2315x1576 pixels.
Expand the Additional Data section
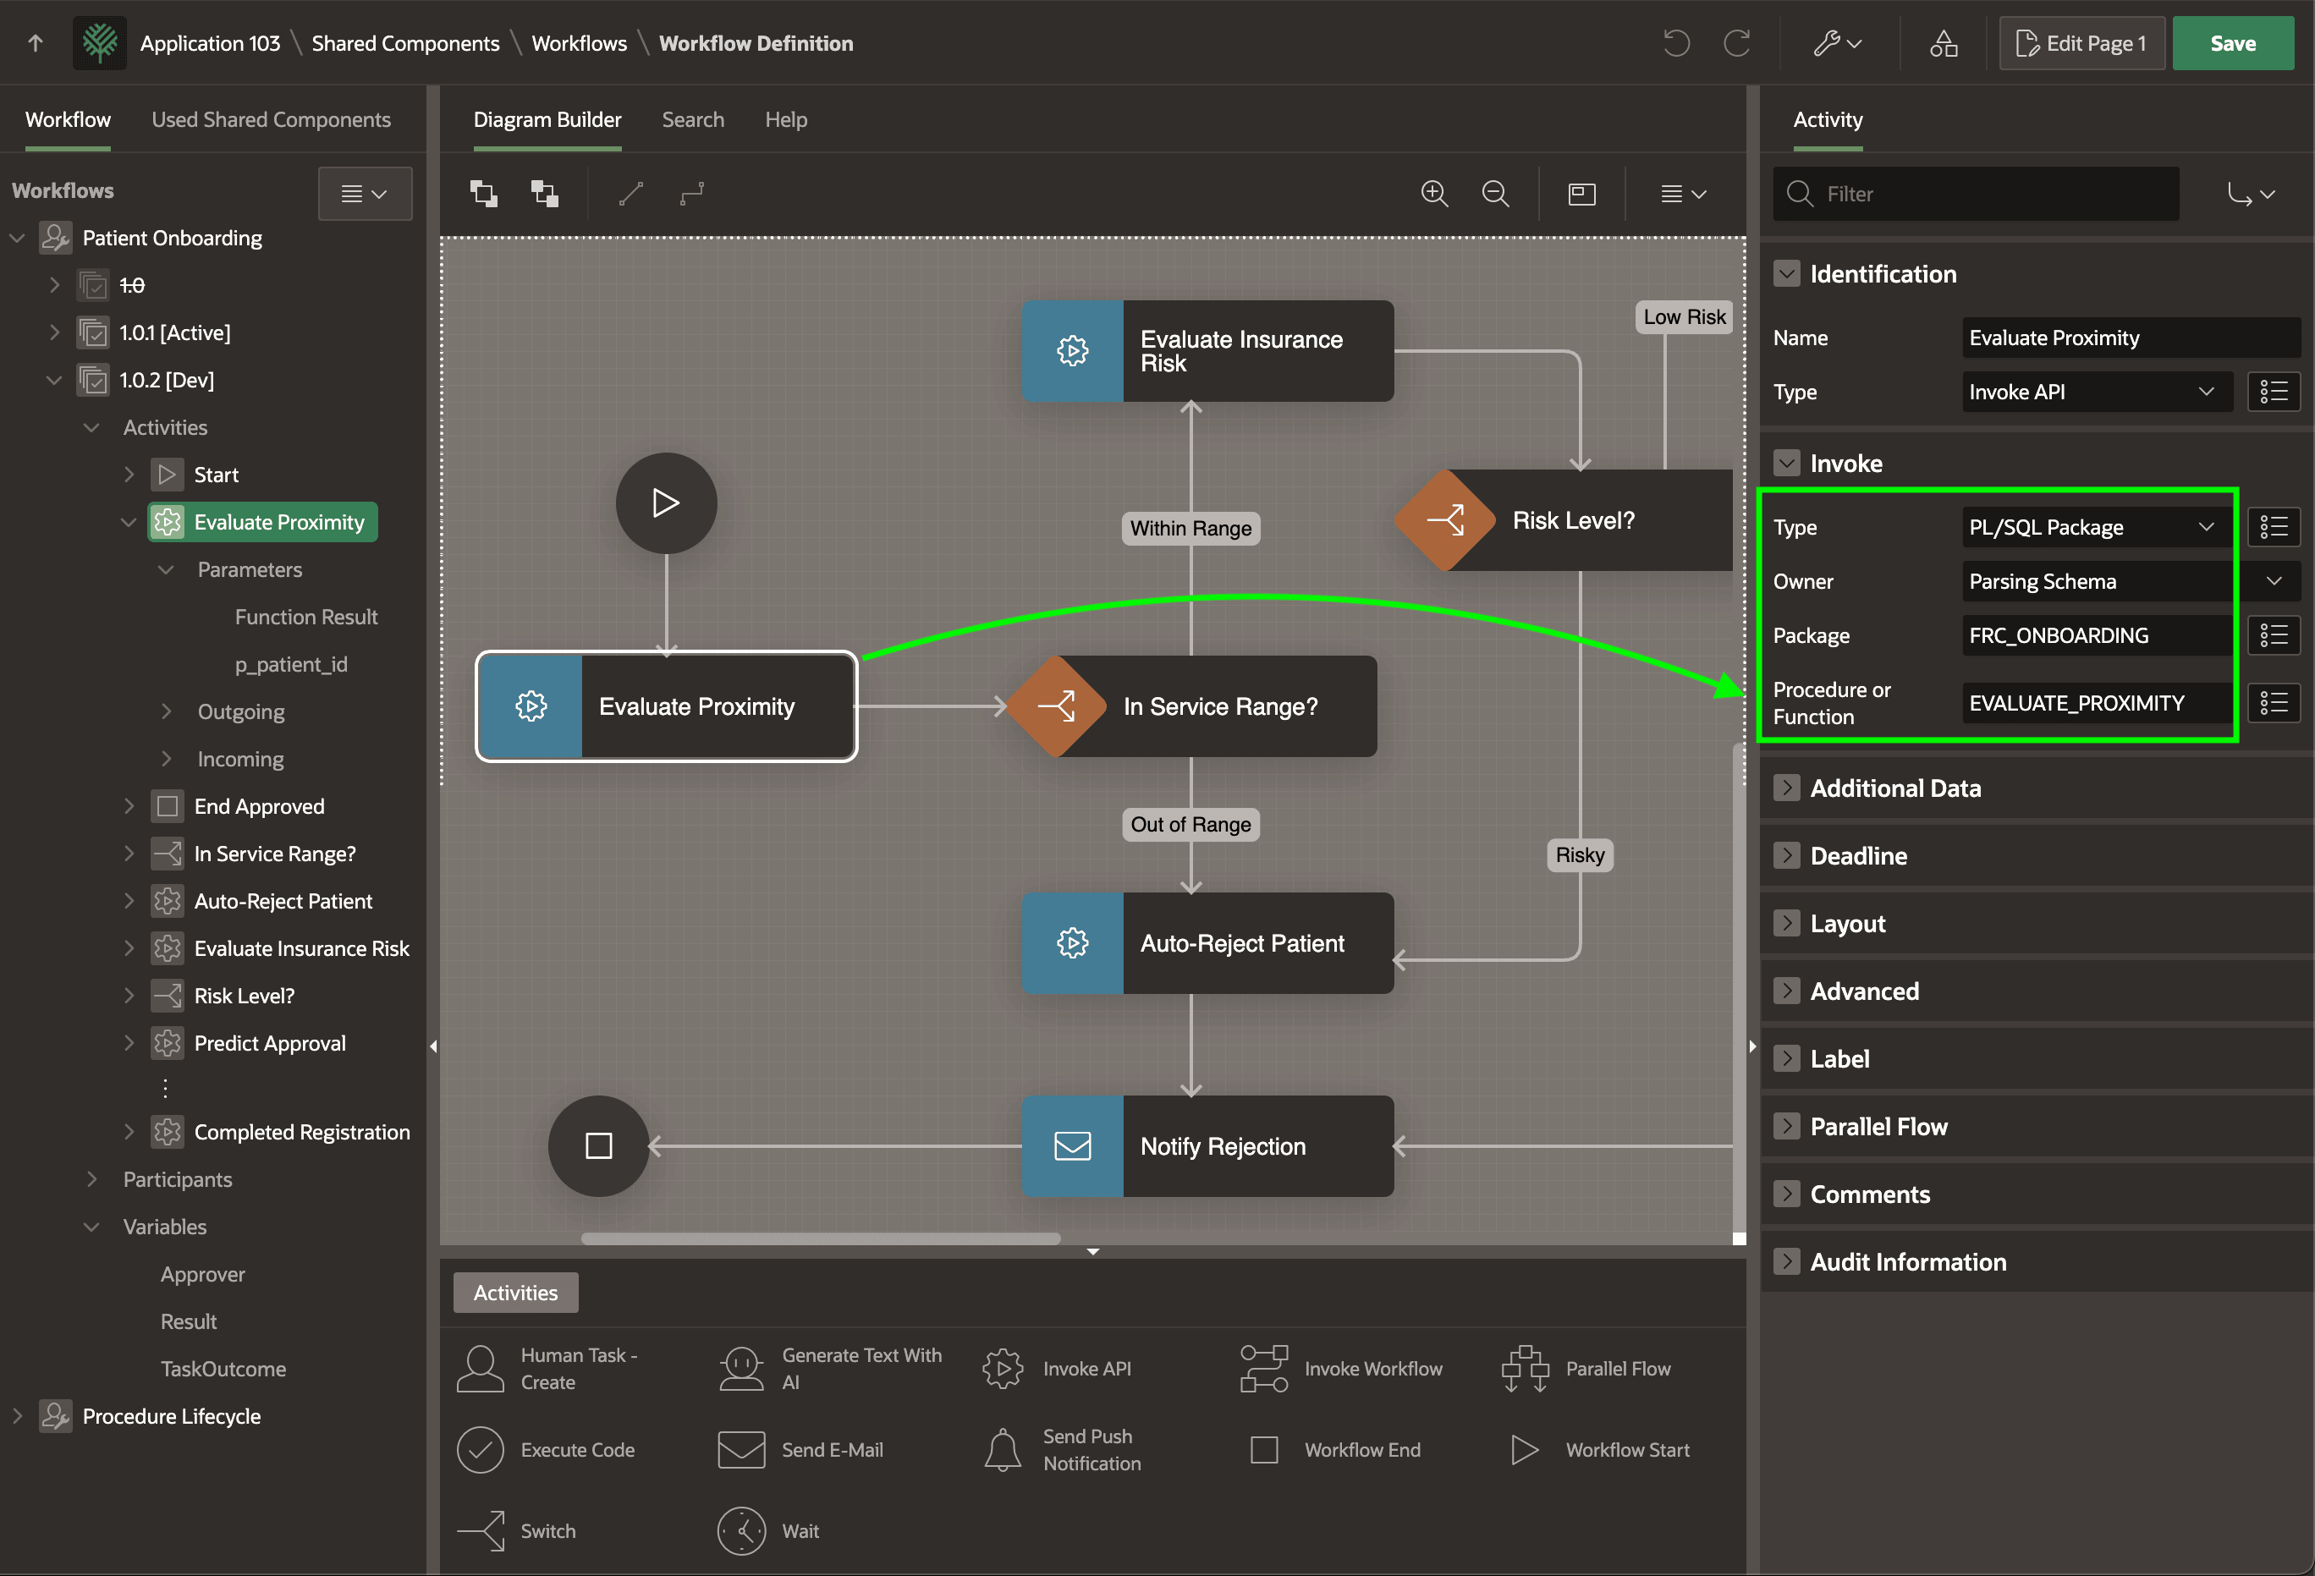coord(1787,788)
